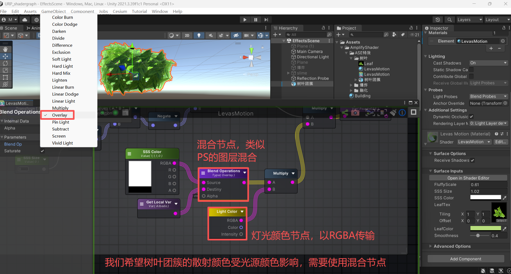The width and height of the screenshot is (511, 274).
Task: Remove material element with minus
Action: (500, 48)
